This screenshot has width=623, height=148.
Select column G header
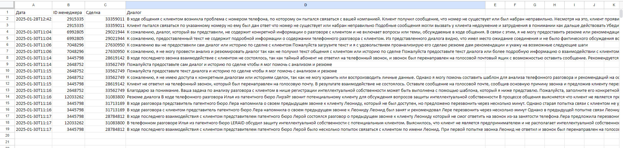click(535, 5)
